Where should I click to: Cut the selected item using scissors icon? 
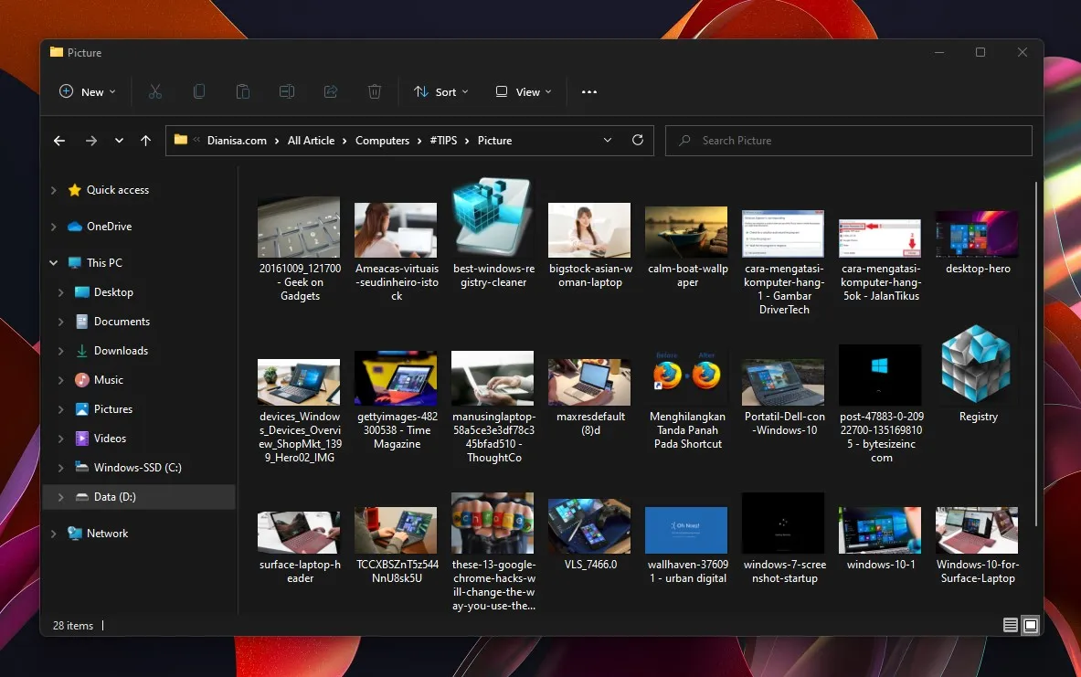pos(155,91)
